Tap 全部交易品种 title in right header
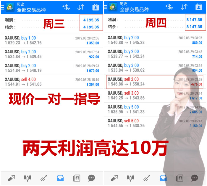The height and width of the screenshot is (186, 207). pos(134,9)
